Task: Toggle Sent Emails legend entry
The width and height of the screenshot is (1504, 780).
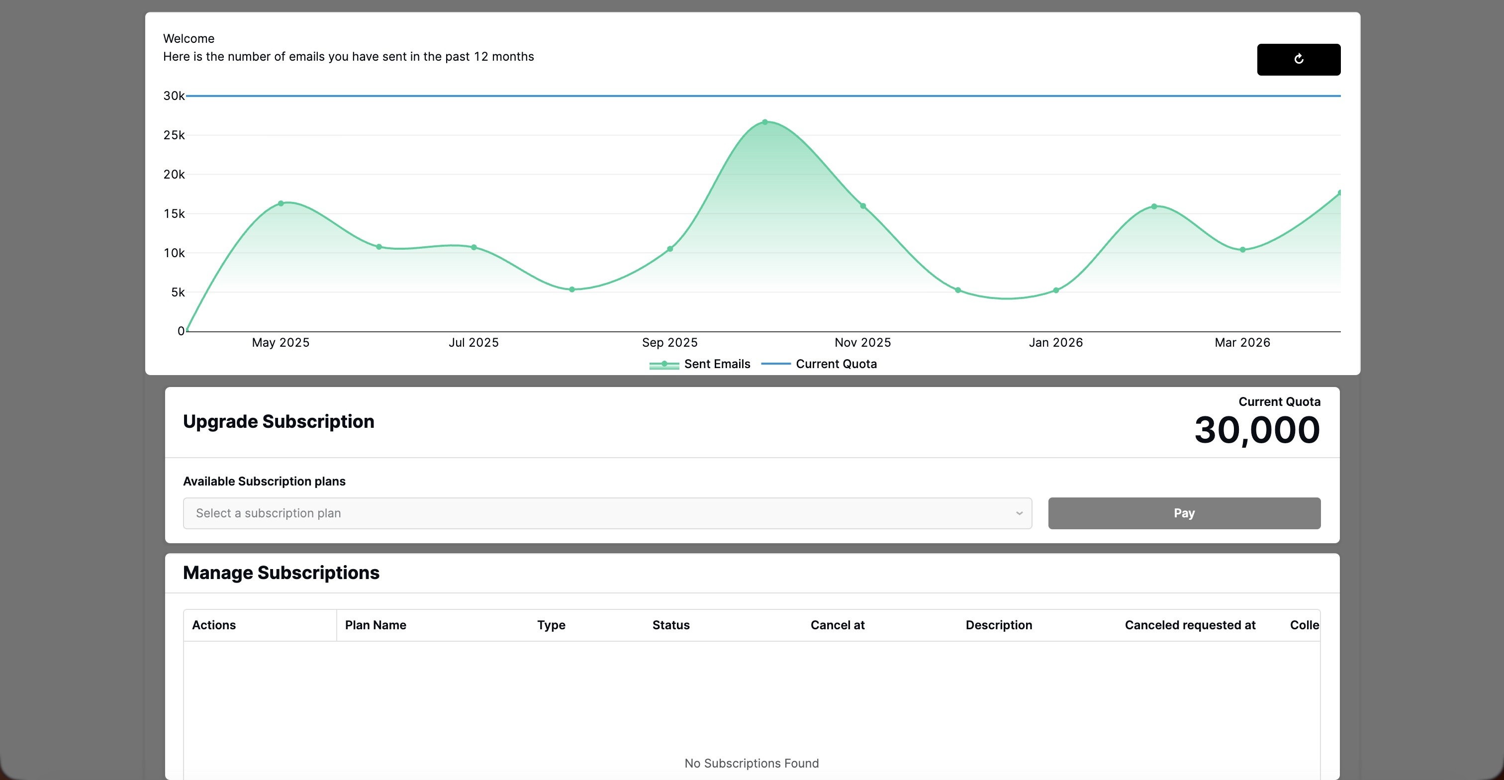Action: coord(716,364)
